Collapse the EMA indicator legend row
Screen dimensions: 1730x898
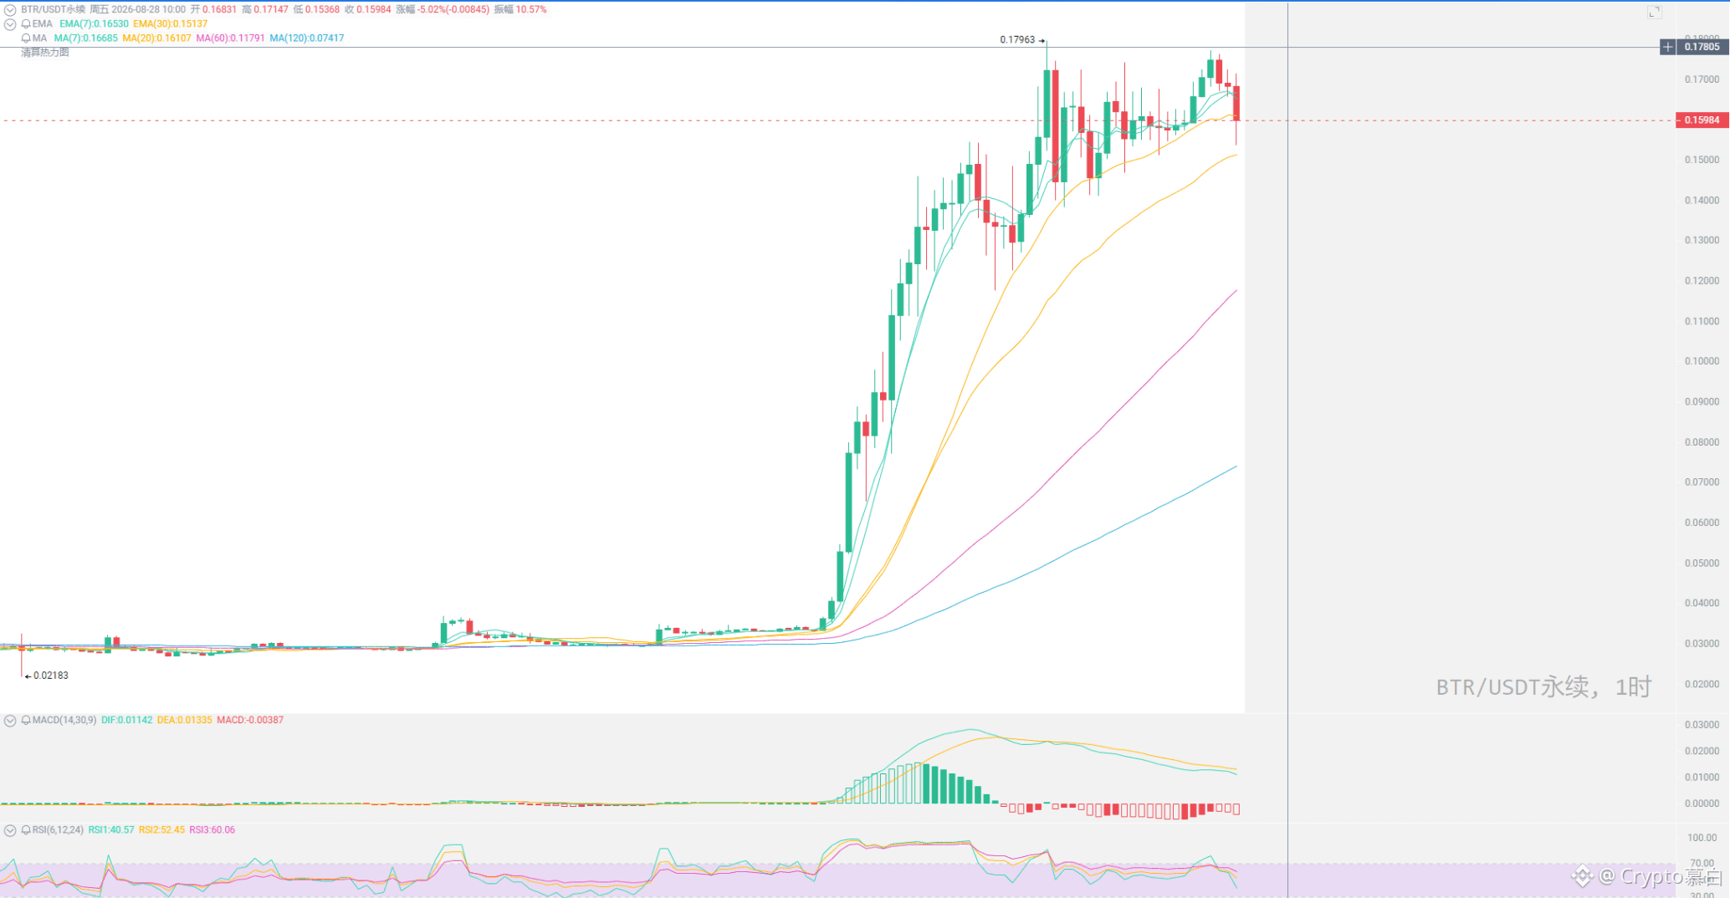click(x=10, y=24)
